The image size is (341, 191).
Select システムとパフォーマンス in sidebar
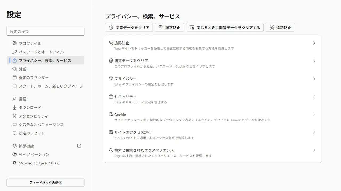[41, 125]
